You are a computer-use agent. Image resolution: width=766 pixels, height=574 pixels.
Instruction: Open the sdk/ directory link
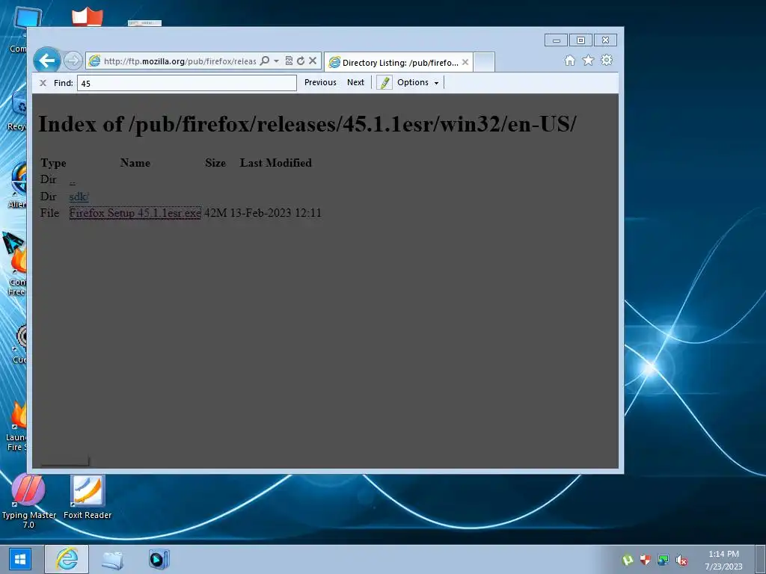79,197
